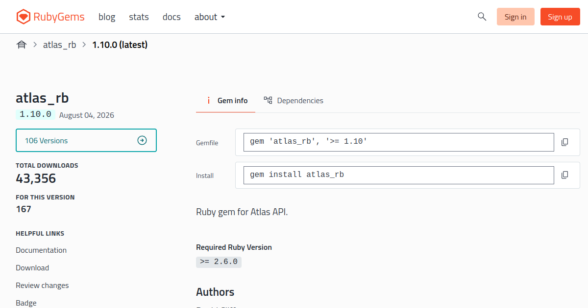Image resolution: width=588 pixels, height=308 pixels.
Task: Click the 1.10.0 (latest) breadcrumb text
Action: (x=120, y=45)
